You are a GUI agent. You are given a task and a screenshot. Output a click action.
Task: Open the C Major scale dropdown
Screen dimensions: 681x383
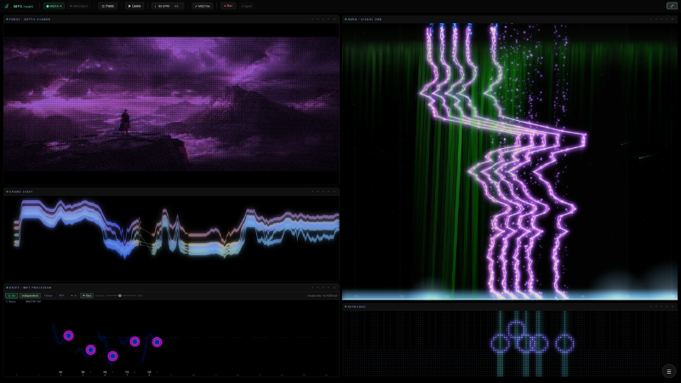11,301
